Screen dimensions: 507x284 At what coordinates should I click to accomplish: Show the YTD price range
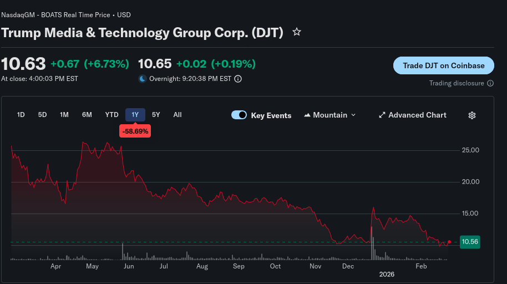pyautogui.click(x=112, y=115)
